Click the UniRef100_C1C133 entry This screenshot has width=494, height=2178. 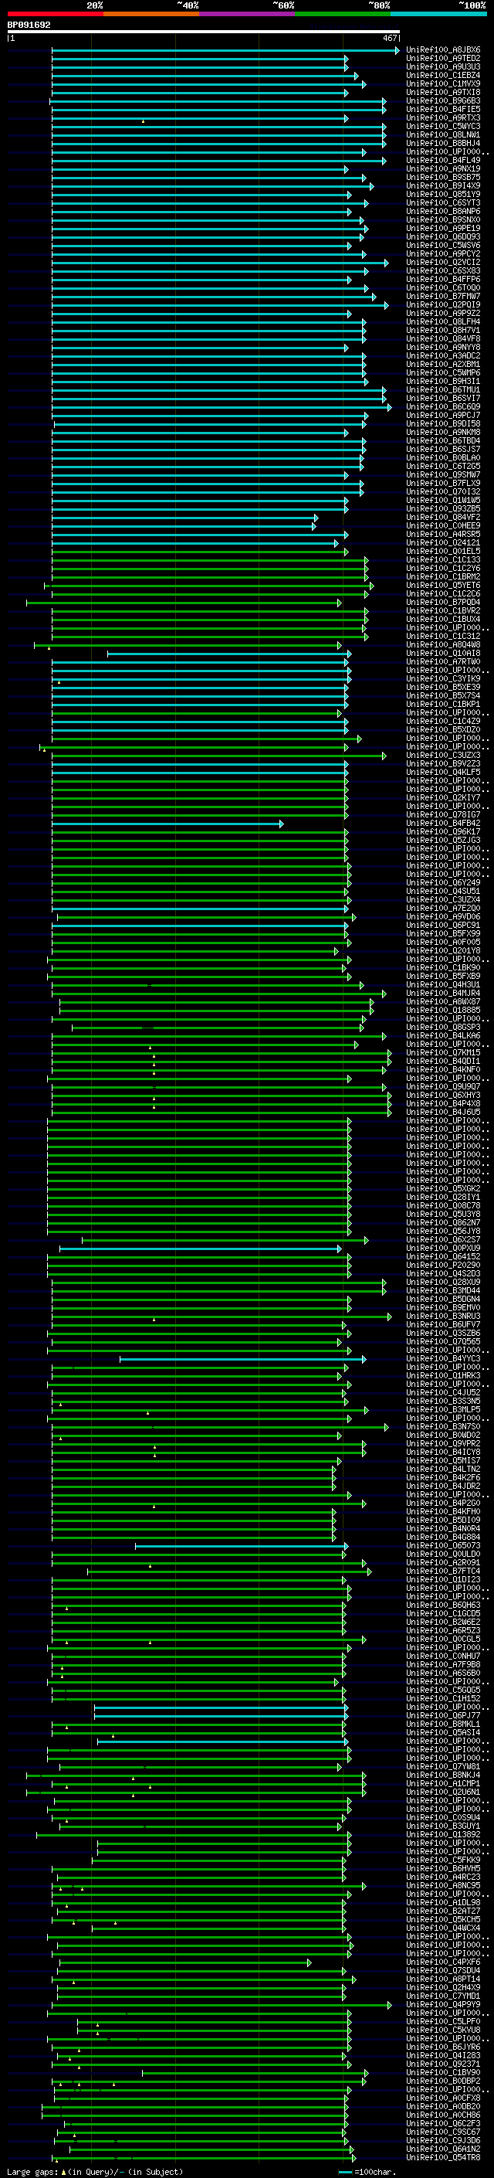(x=443, y=559)
